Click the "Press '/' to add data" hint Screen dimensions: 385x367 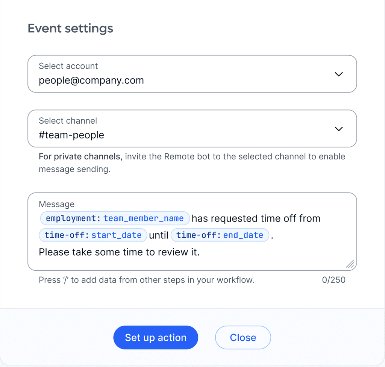click(146, 280)
